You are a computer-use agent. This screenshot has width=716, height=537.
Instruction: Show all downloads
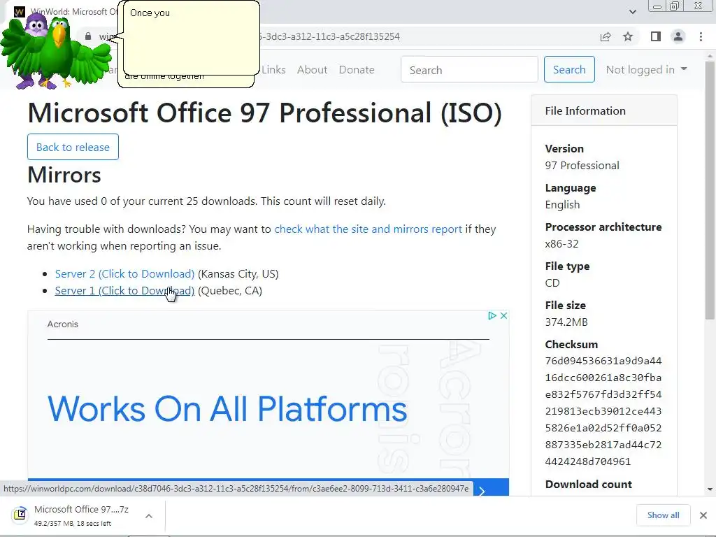(663, 515)
